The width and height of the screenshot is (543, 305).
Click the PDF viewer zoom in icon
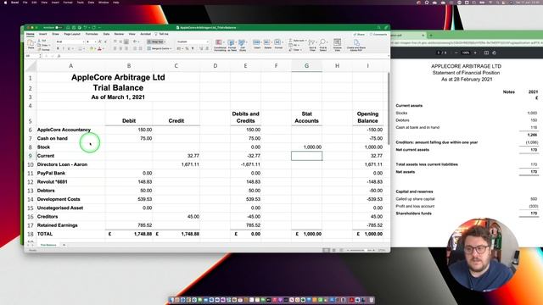coord(475,53)
